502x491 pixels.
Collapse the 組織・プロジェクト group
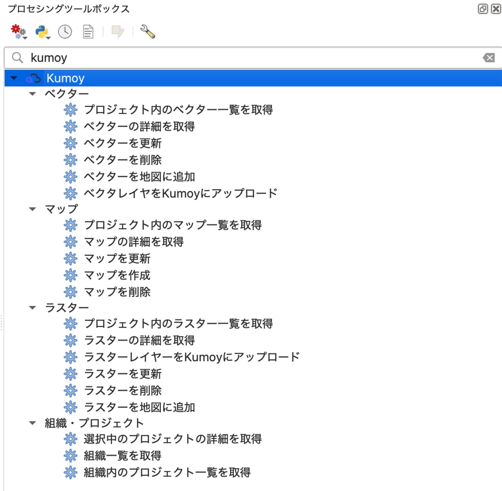[x=32, y=423]
